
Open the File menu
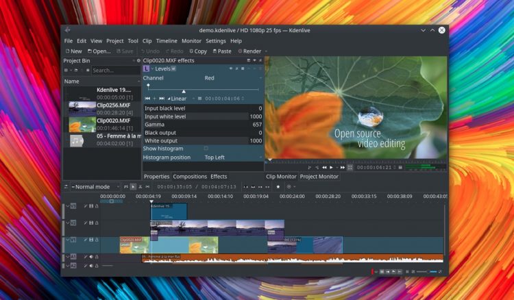click(x=68, y=41)
